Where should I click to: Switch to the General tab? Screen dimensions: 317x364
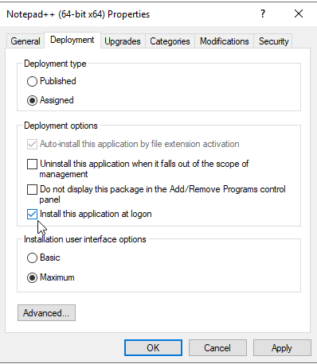tap(25, 41)
